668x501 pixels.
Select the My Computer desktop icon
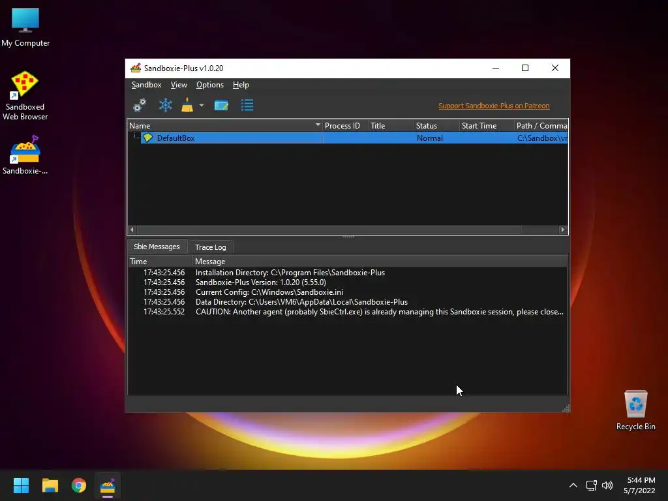[25, 27]
